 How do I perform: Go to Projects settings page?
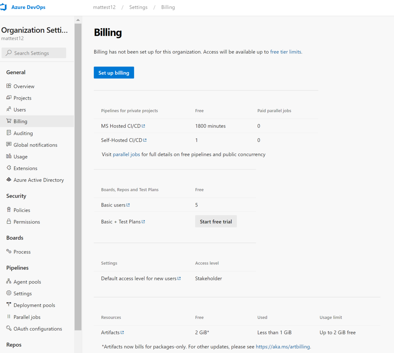click(22, 98)
